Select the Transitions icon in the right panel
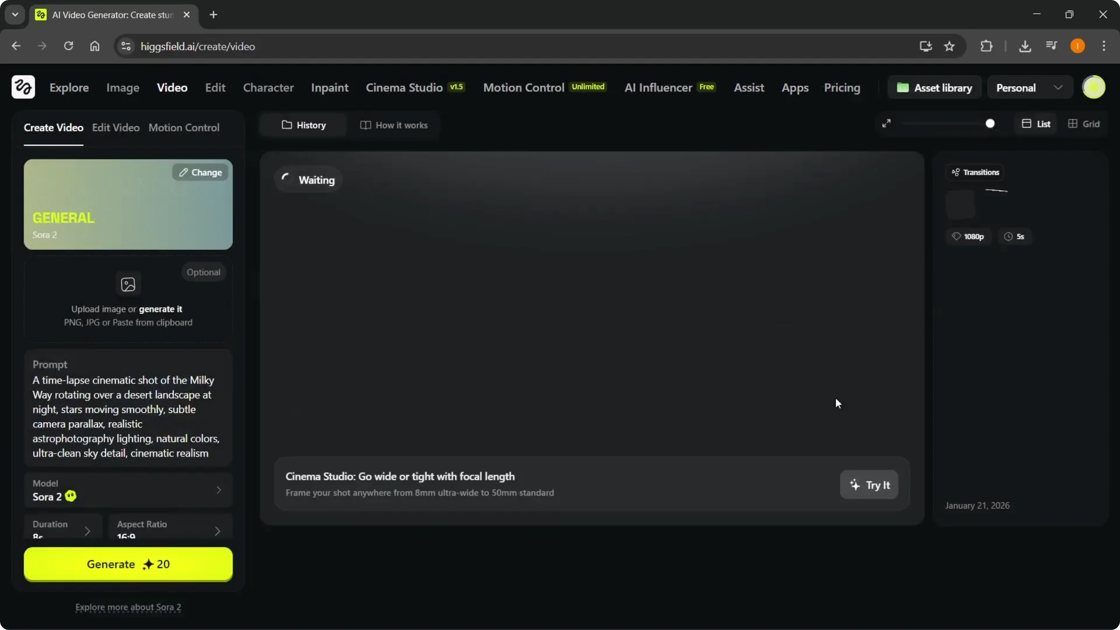The width and height of the screenshot is (1120, 630). coord(956,172)
